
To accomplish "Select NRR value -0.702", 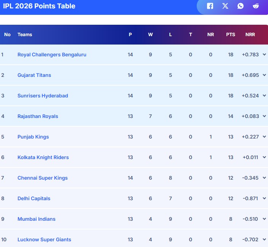I will (250, 239).
